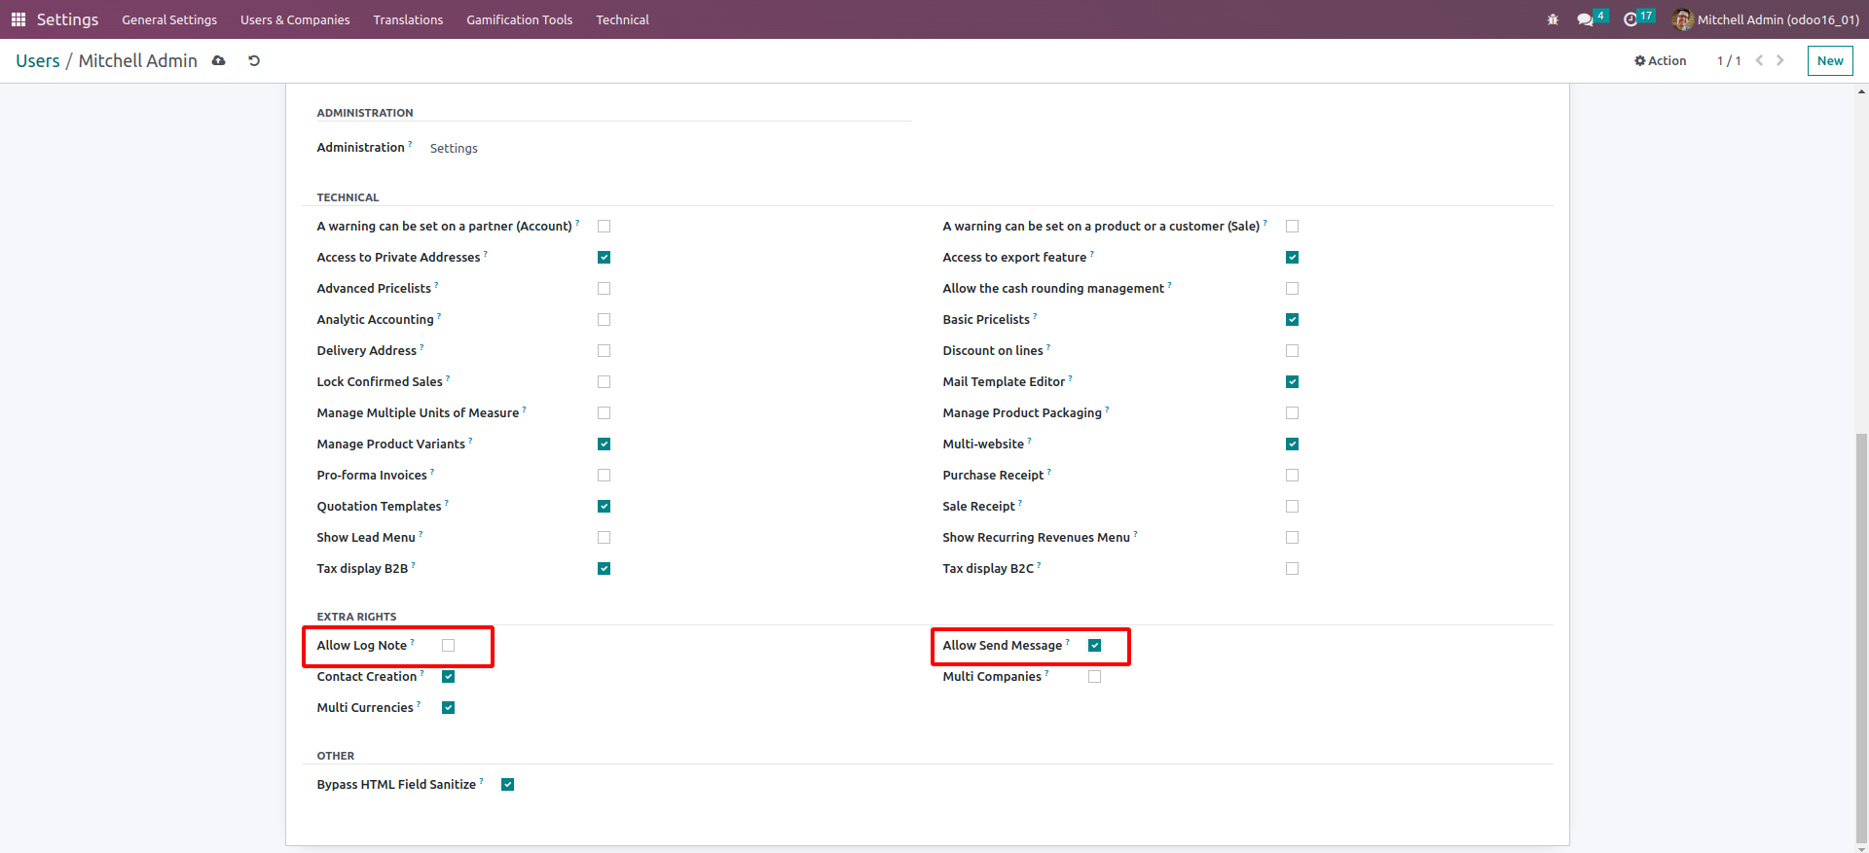
Task: Expand the Mitchell Admin user menu
Action: [x=1766, y=19]
